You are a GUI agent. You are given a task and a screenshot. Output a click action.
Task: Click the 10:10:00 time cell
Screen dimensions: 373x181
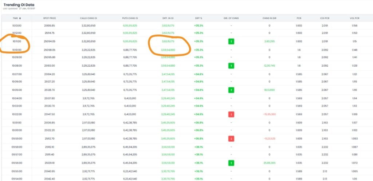tap(17, 50)
